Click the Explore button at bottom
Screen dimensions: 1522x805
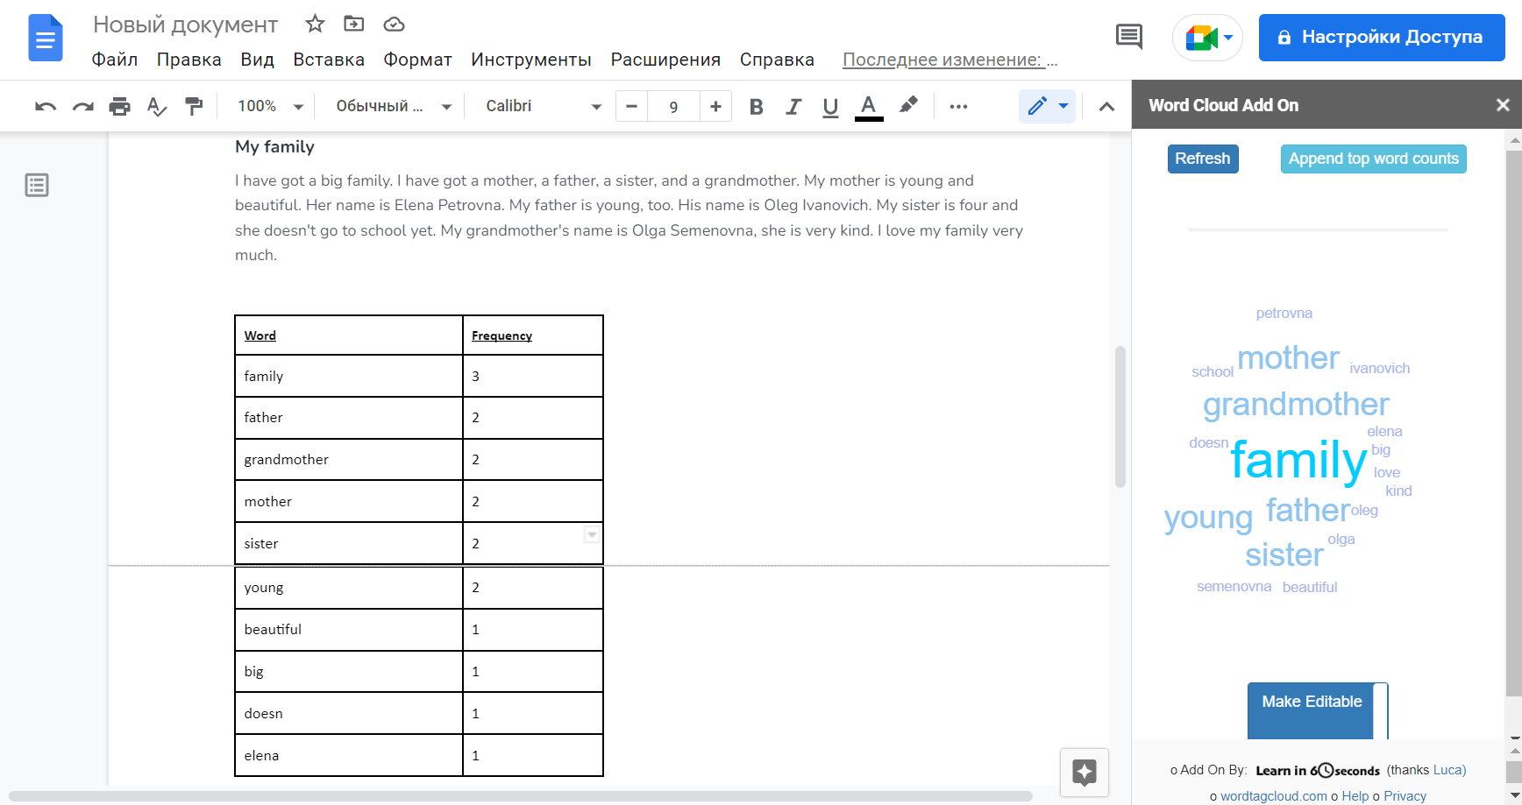click(1085, 773)
